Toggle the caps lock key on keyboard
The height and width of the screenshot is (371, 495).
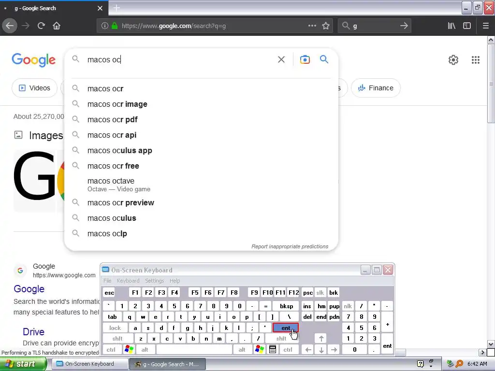[115, 328]
